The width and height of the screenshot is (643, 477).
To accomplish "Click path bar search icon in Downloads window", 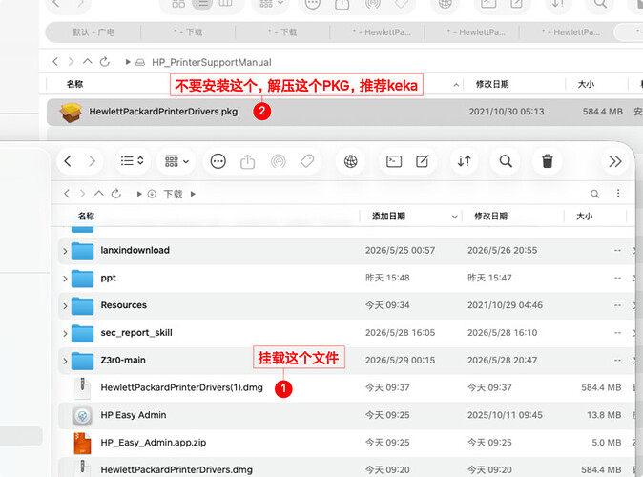I will coord(594,194).
